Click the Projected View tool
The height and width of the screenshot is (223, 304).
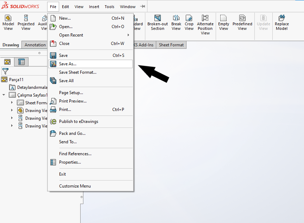point(26,18)
